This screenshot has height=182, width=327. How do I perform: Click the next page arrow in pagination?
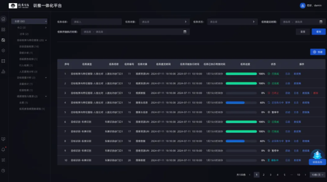click(306, 175)
